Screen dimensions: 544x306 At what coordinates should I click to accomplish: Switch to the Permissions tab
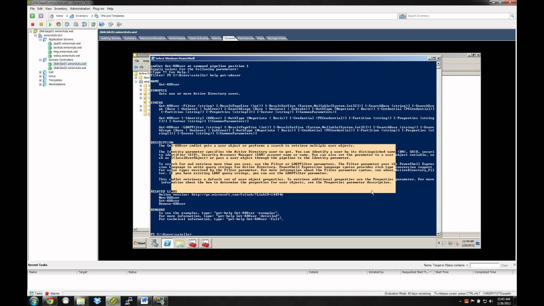tap(246, 38)
